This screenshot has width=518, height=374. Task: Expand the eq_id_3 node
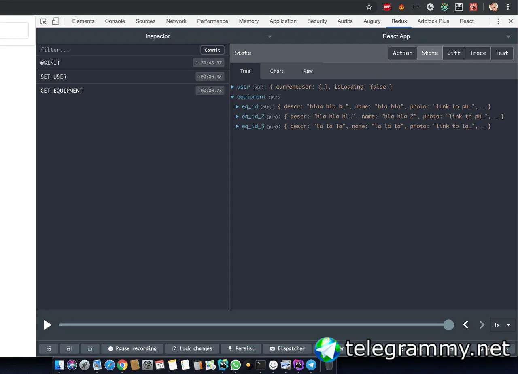(238, 127)
